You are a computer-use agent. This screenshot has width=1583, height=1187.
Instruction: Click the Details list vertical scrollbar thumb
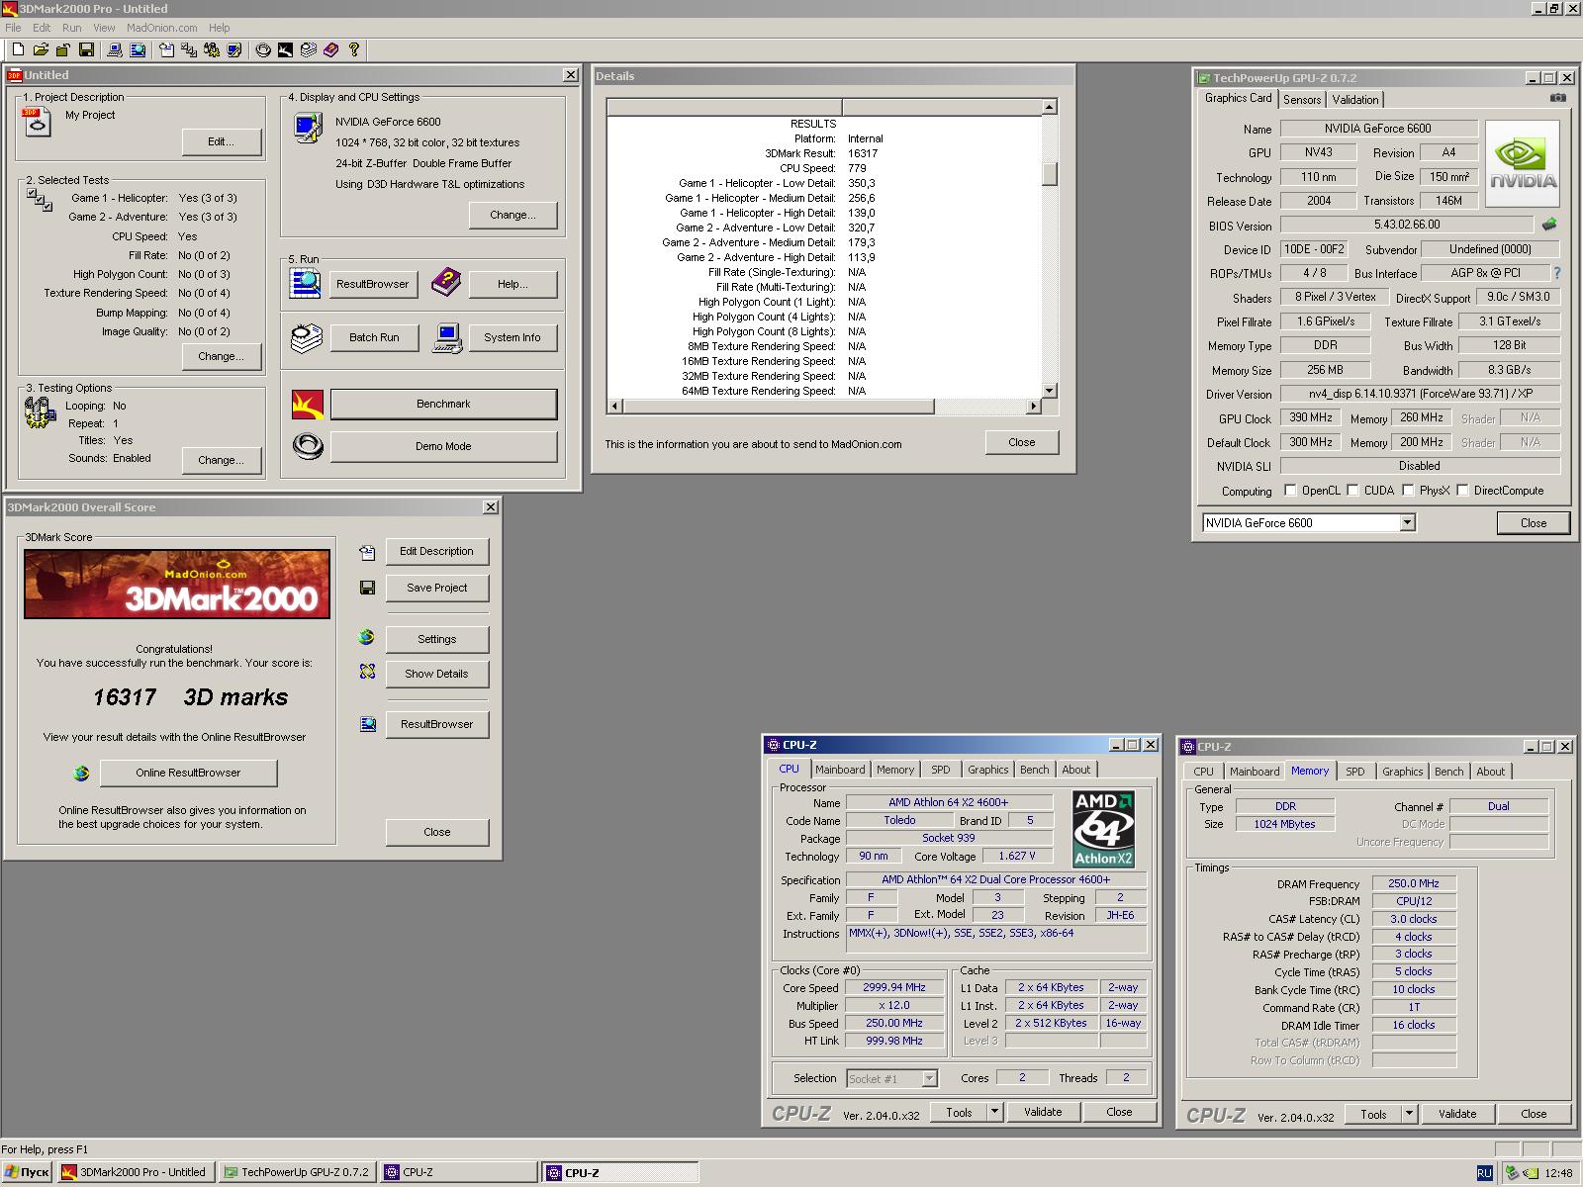(x=1050, y=173)
